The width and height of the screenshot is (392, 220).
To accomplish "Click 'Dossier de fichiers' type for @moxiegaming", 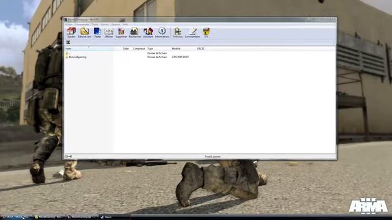I will click(157, 57).
